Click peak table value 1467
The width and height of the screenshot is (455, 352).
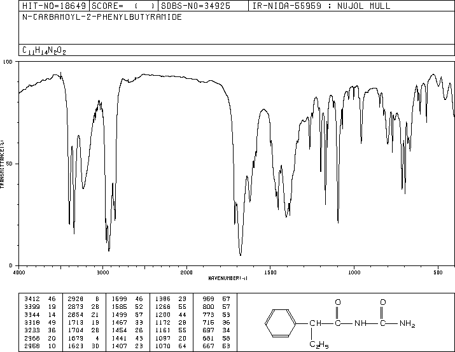click(x=119, y=322)
